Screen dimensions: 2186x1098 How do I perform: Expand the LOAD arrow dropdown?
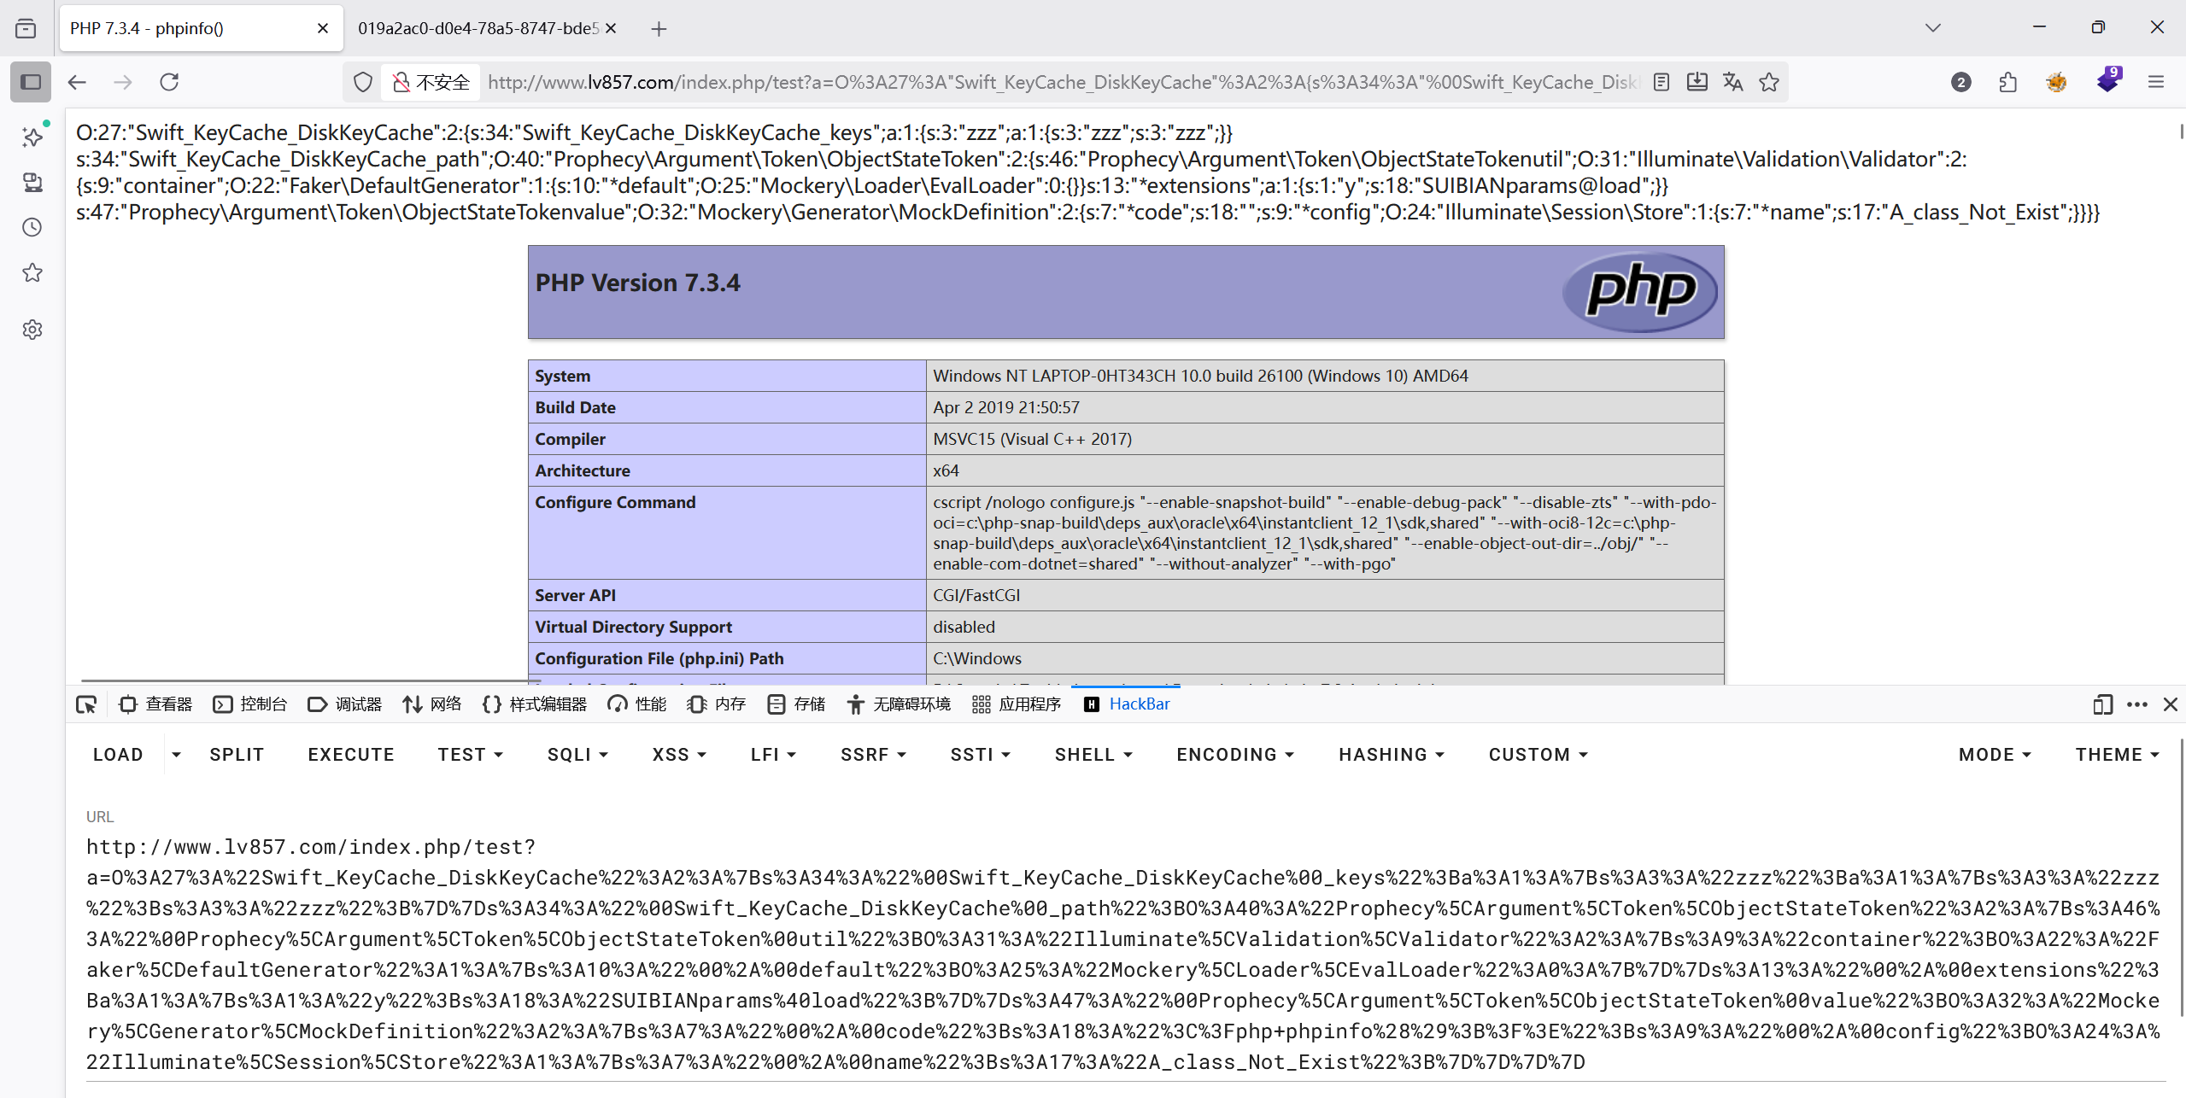pyautogui.click(x=176, y=755)
